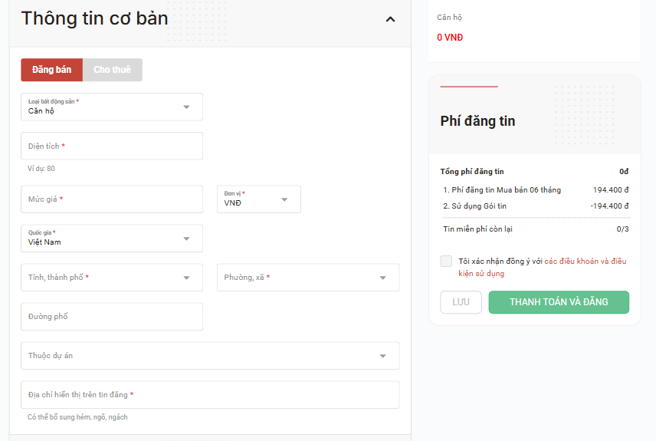Open the Tỉnh, thành phố dropdown
The image size is (656, 441).
click(x=112, y=277)
